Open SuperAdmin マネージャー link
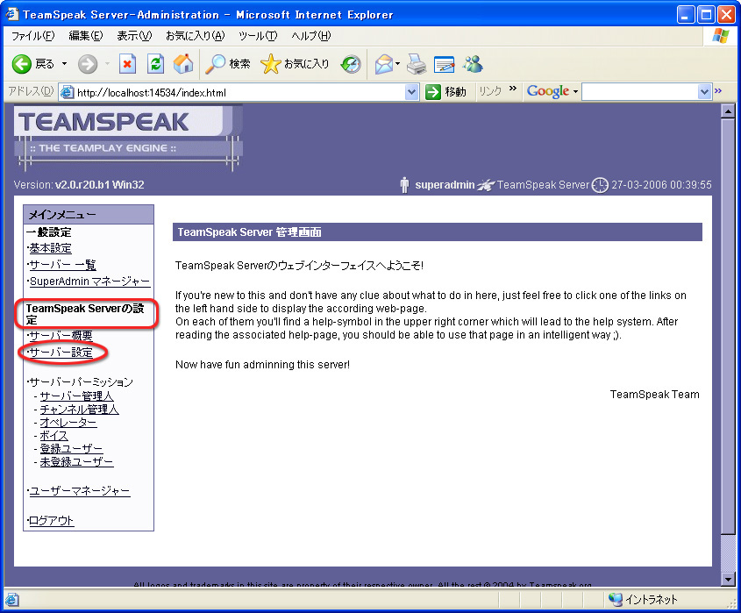This screenshot has height=613, width=741. tap(89, 282)
